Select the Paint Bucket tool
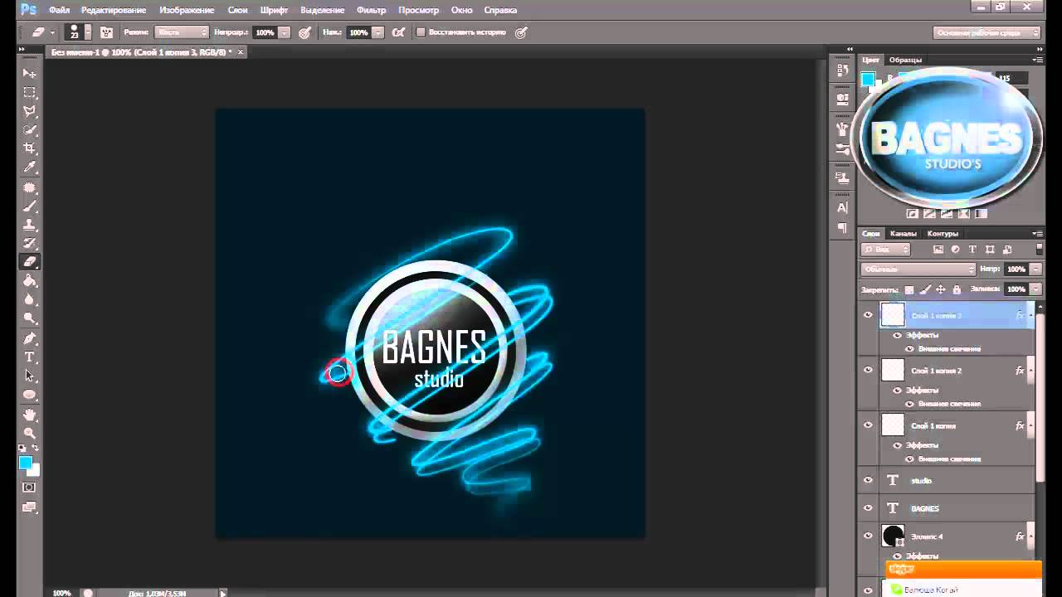 (x=30, y=280)
